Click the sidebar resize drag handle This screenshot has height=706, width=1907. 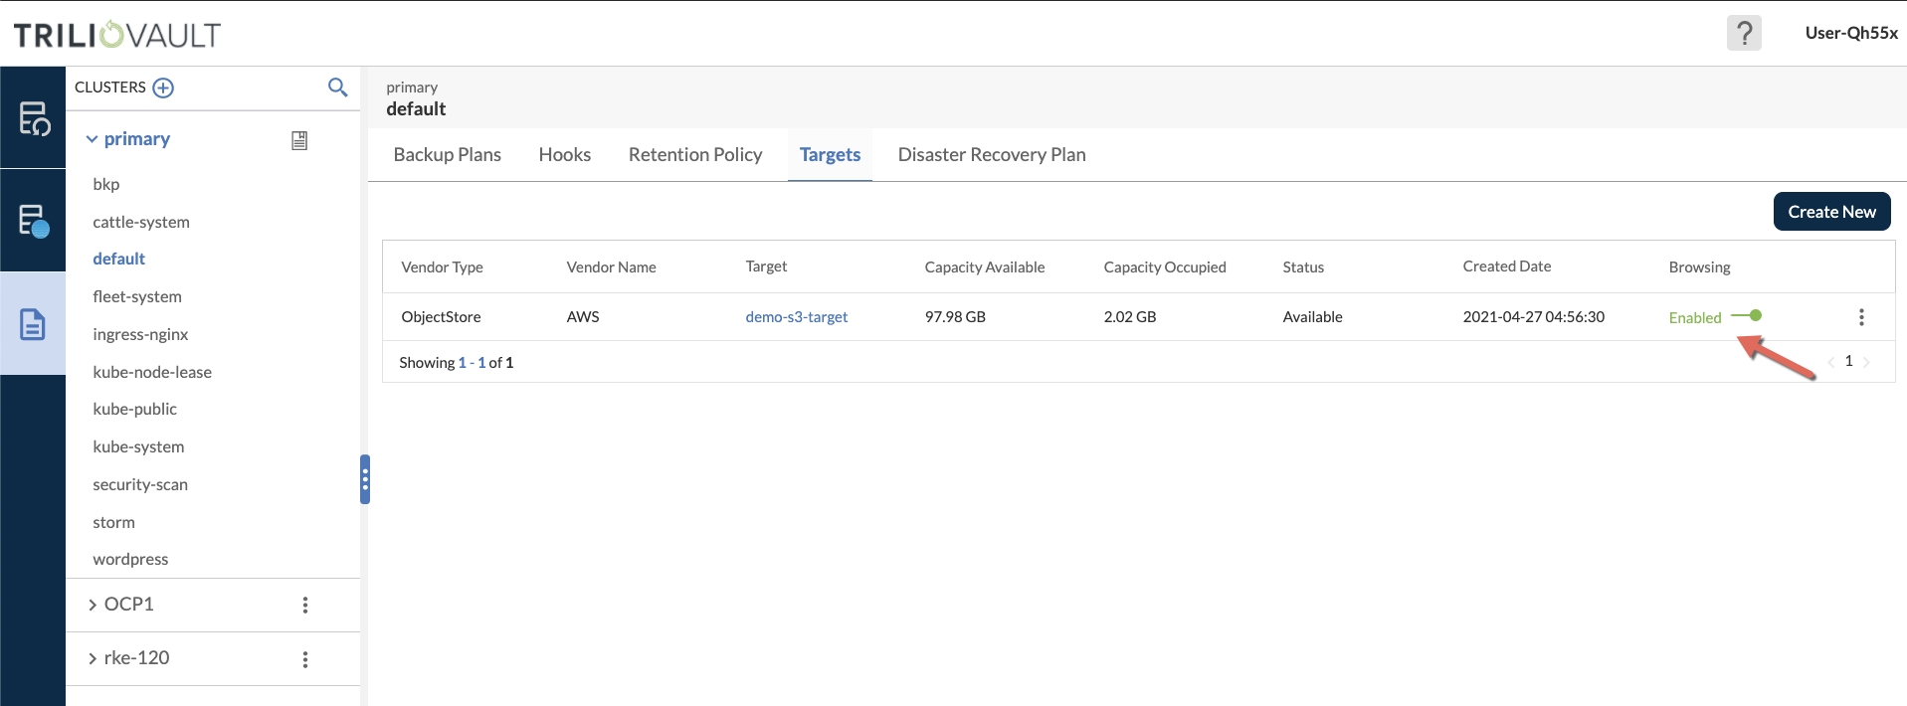pos(365,480)
